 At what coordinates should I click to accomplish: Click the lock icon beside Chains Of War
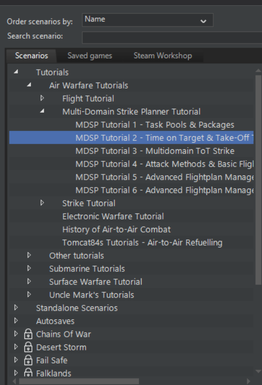(28, 334)
